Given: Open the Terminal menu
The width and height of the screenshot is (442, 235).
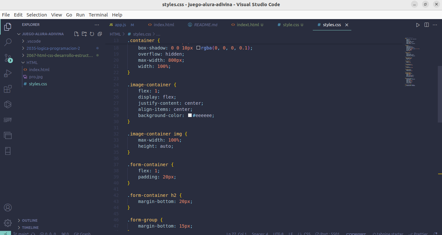Looking at the screenshot, I should click(98, 15).
